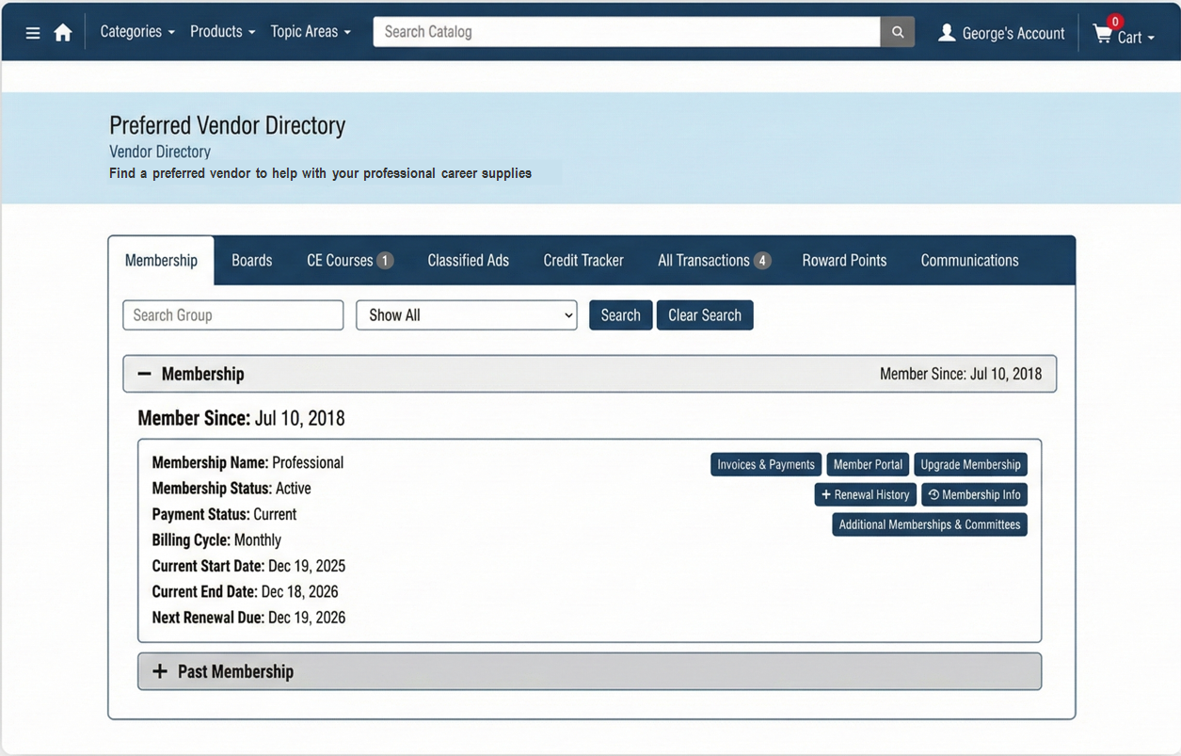
Task: Expand the Past Membership section
Action: [160, 671]
